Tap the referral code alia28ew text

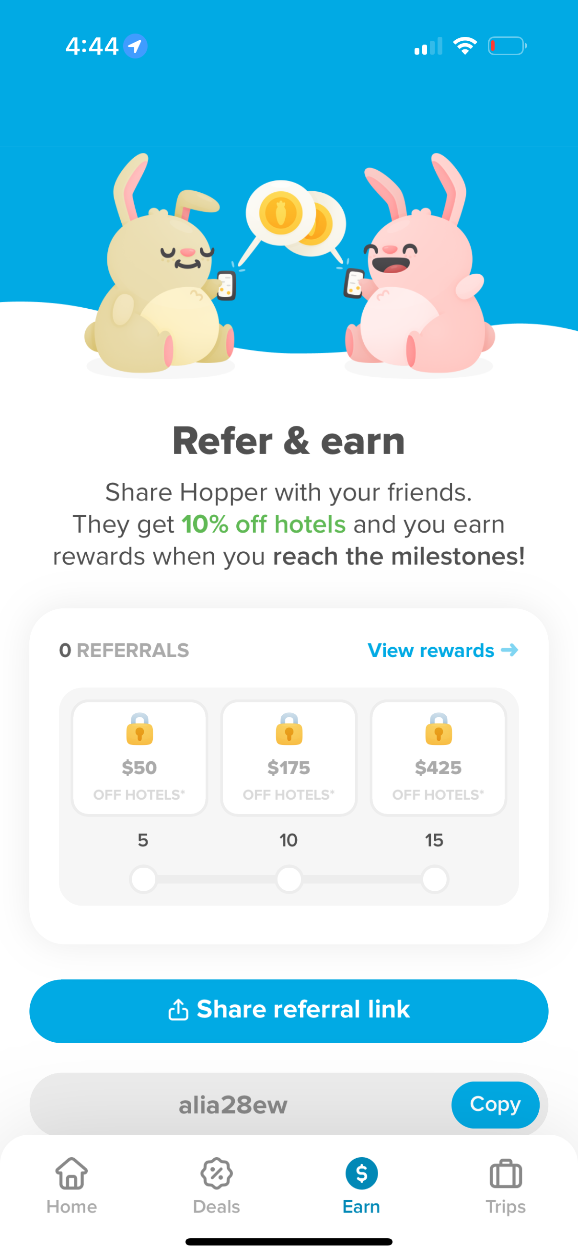click(233, 1105)
